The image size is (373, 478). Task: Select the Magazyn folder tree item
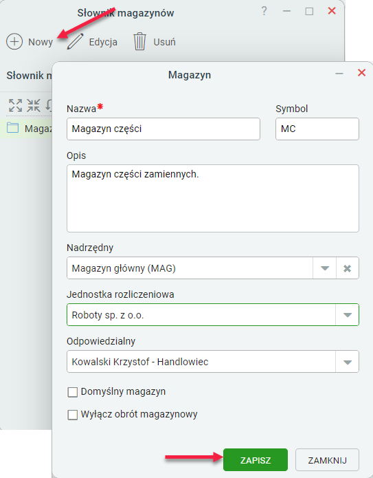(30, 129)
